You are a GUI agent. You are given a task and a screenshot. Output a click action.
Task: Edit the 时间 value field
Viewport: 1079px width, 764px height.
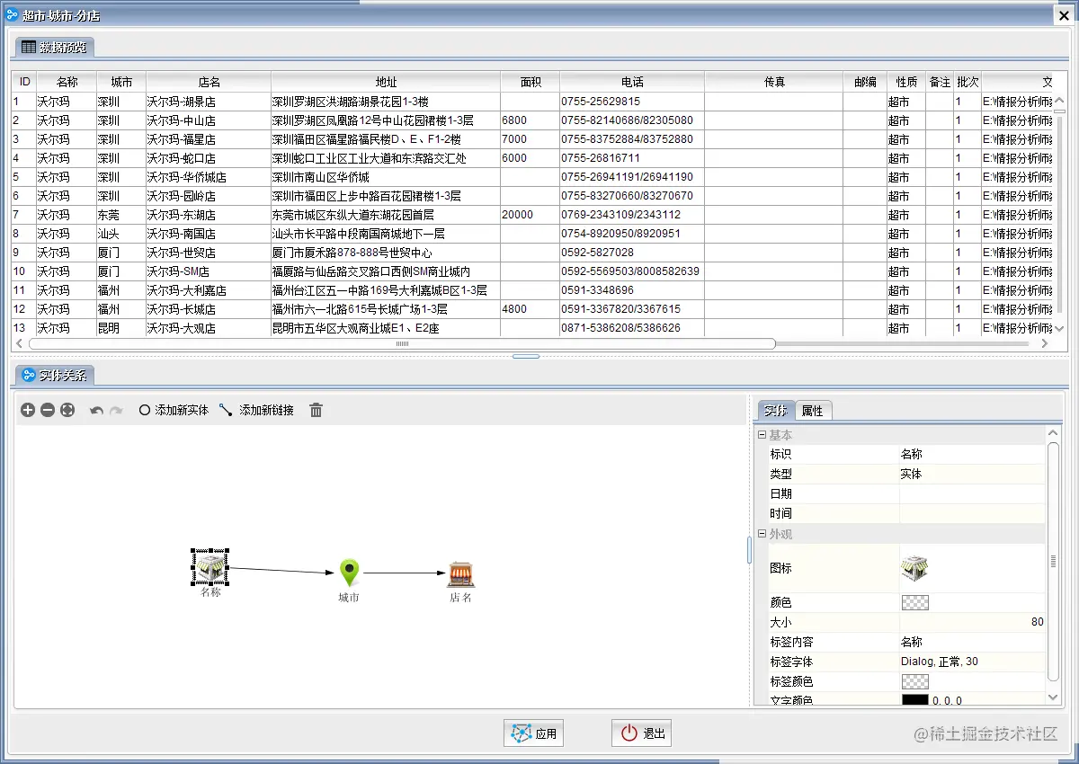tap(973, 514)
